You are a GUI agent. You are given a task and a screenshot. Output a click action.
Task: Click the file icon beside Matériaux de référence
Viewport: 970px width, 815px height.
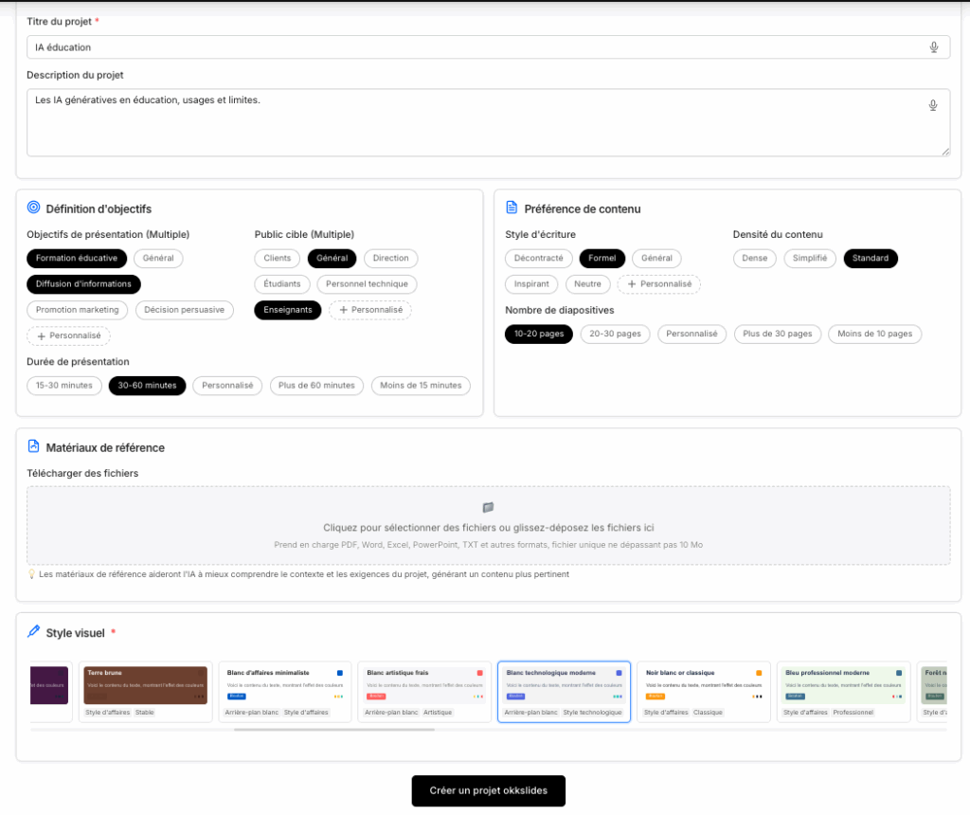click(x=33, y=447)
